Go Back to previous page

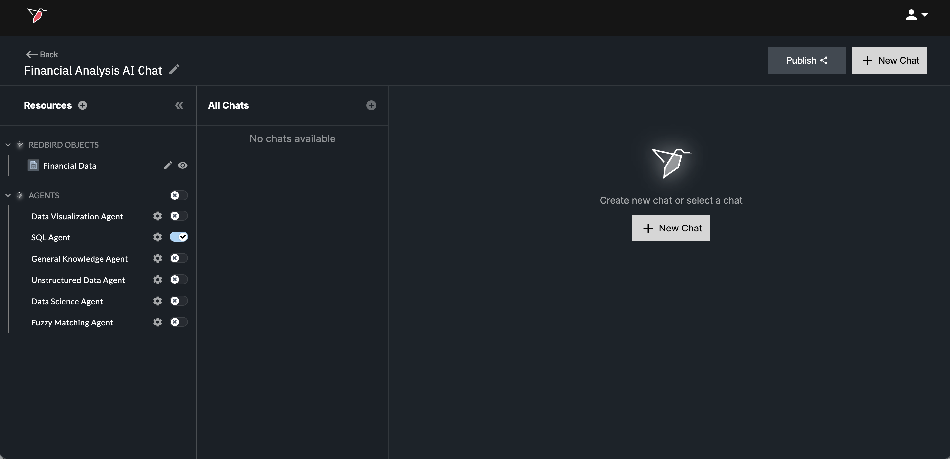pyautogui.click(x=42, y=54)
